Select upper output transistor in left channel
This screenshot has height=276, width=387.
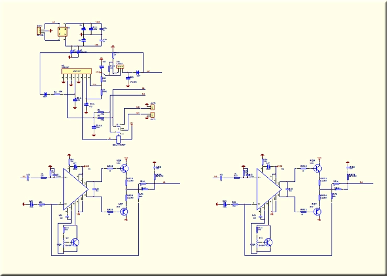click(125, 167)
